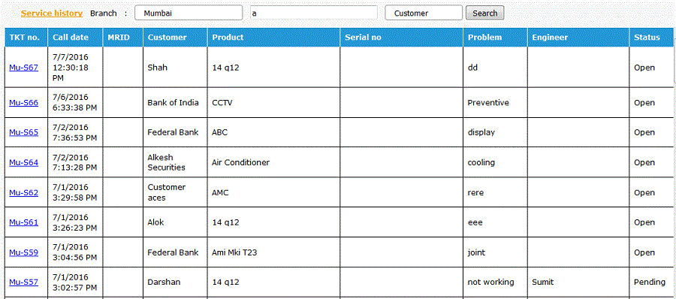Open the Mumbai branch dropdown
676x299 pixels.
point(189,13)
